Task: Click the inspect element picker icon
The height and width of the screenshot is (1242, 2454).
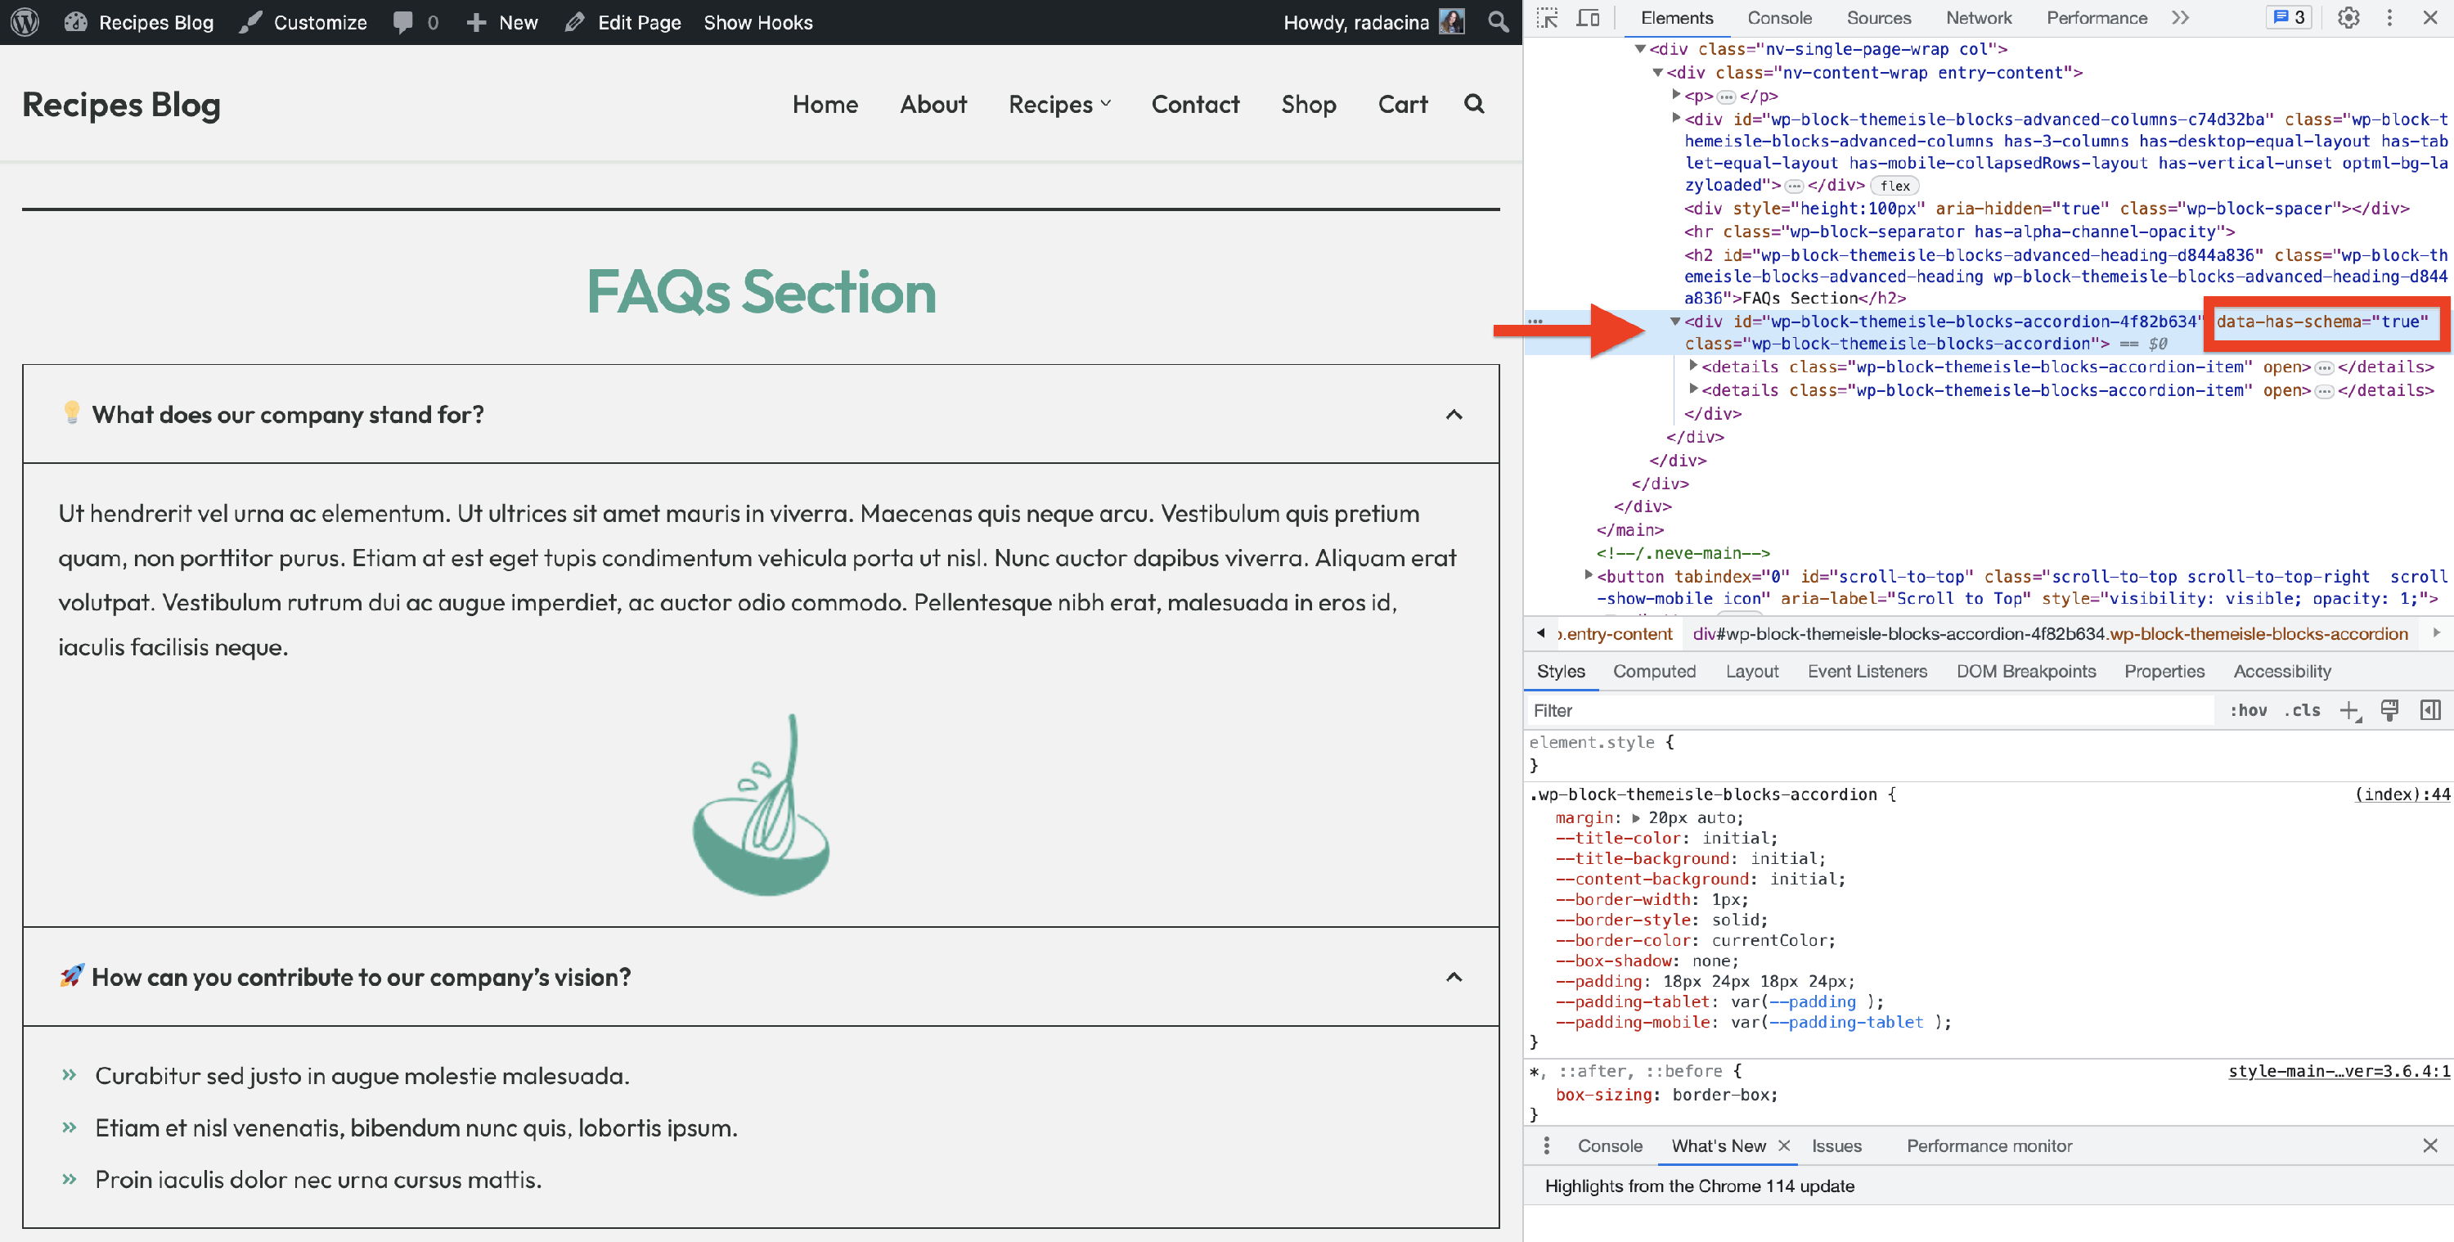Action: pos(1547,18)
